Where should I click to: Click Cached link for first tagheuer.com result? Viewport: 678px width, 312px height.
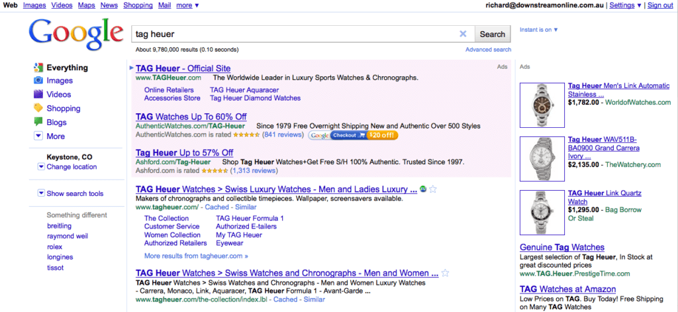(217, 207)
